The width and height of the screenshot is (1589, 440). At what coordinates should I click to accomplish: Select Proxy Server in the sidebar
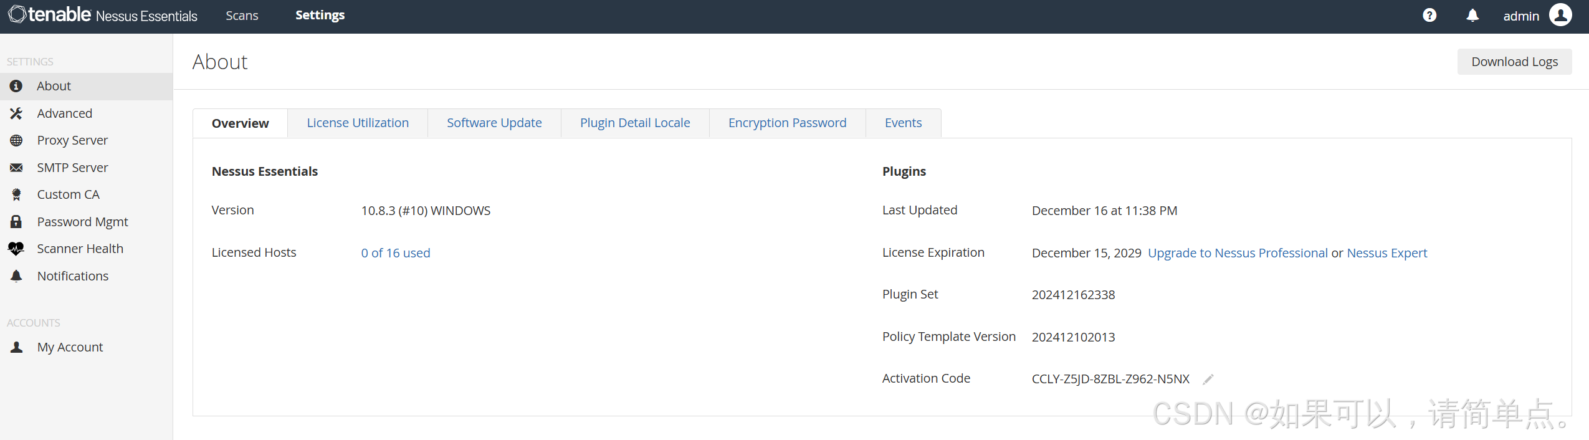[x=86, y=140]
